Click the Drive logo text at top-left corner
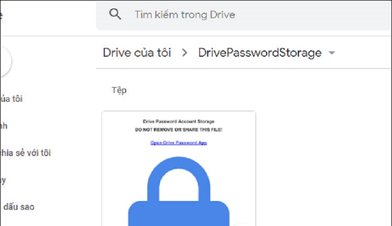Screen dimensions: 392x226 (x=1, y=16)
